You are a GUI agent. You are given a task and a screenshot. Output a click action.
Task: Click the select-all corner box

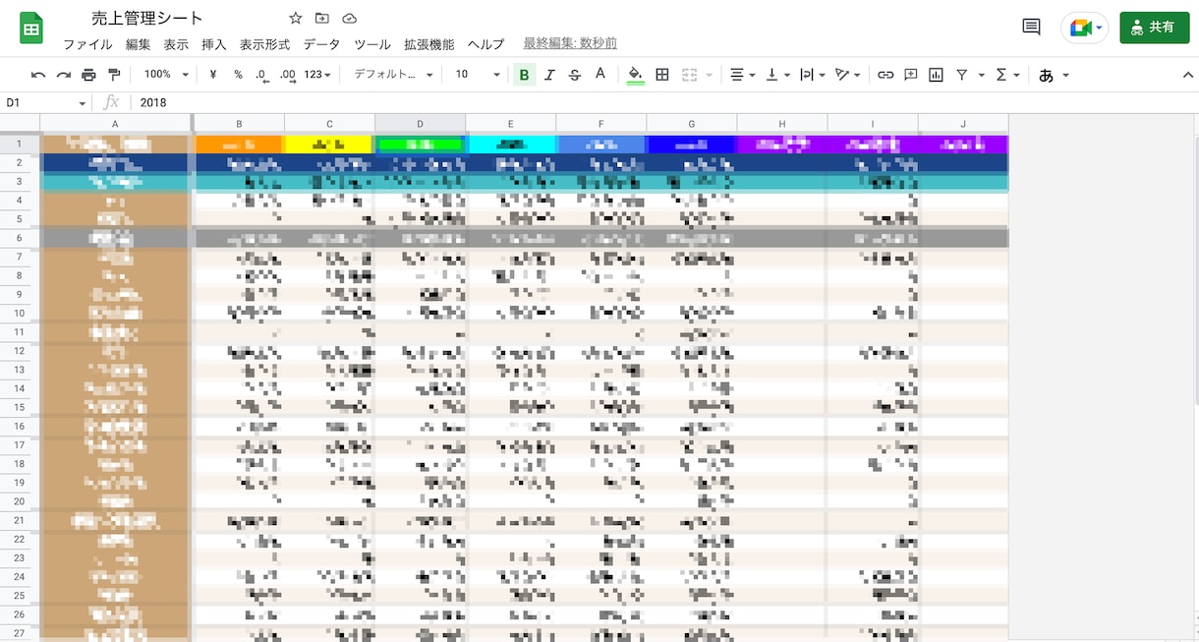pyautogui.click(x=20, y=123)
